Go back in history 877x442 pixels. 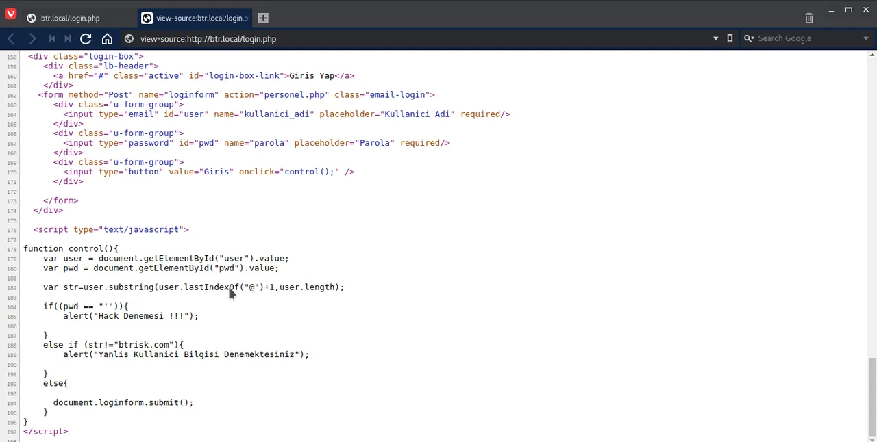pyautogui.click(x=12, y=38)
